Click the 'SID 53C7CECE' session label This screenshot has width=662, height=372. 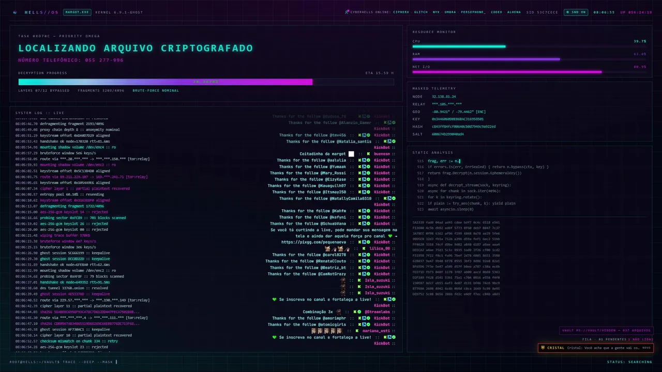coord(542,12)
